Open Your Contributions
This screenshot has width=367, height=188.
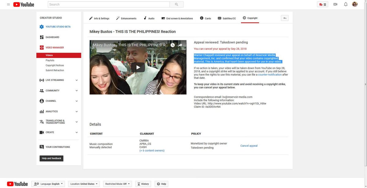coord(58,147)
